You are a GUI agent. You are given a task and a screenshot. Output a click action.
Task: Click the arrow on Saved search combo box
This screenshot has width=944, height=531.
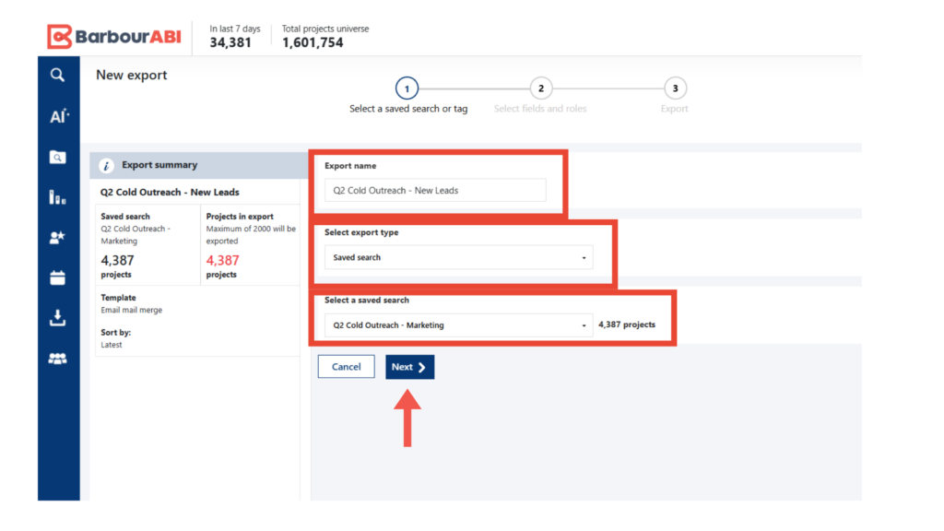[x=584, y=258]
